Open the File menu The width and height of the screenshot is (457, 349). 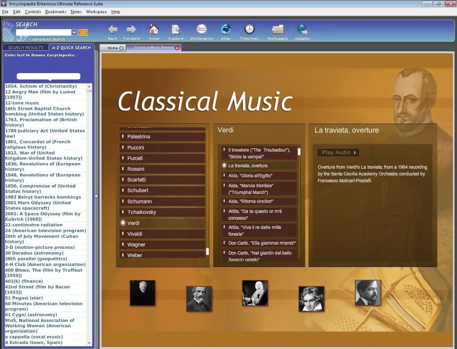pyautogui.click(x=5, y=12)
